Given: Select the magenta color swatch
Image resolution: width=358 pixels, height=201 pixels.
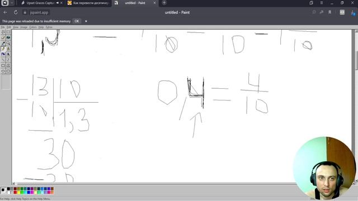Looking at the screenshot, I should pyautogui.click(x=32, y=192).
